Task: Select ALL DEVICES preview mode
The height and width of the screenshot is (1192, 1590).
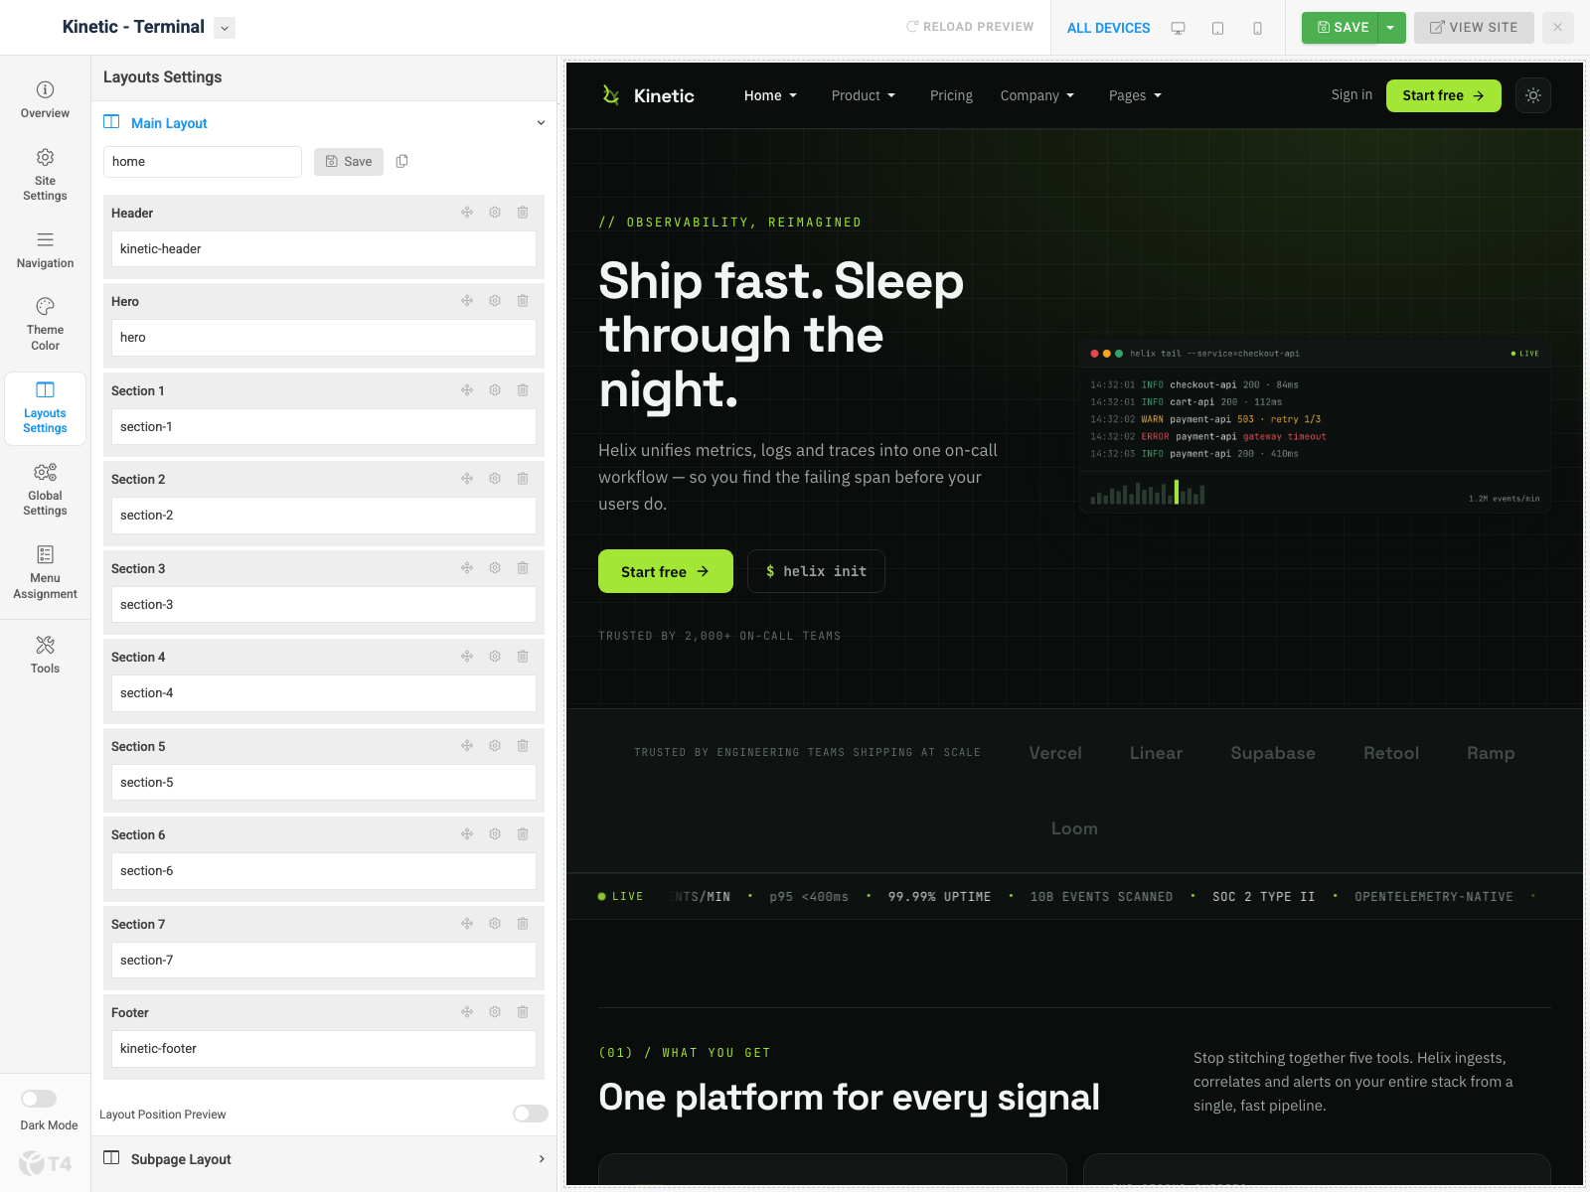Action: pos(1108,28)
